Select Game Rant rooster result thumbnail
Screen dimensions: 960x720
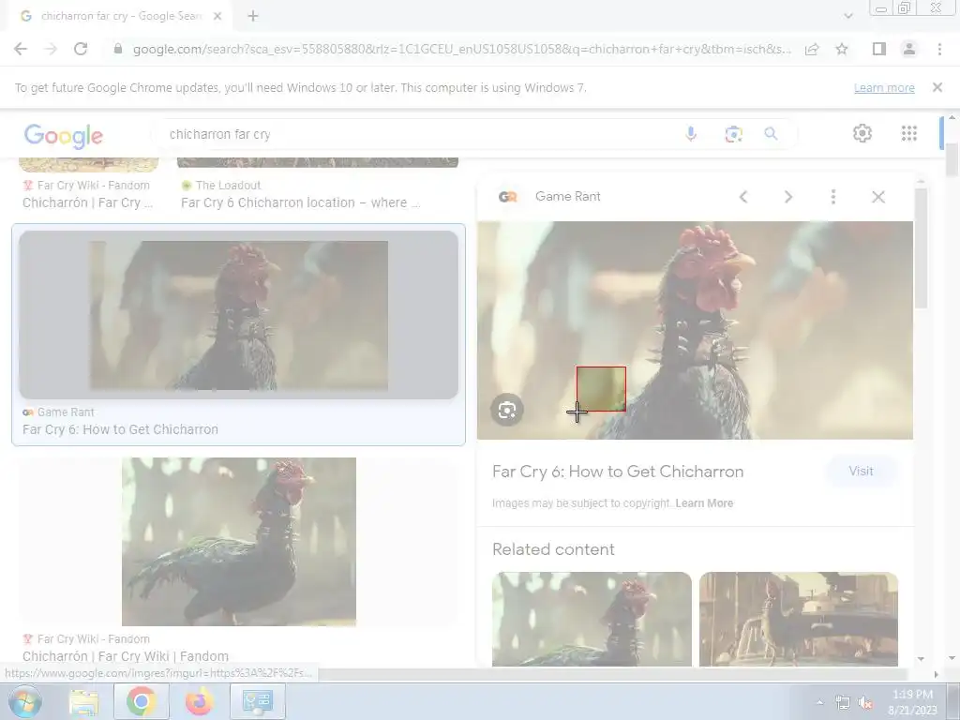[239, 315]
